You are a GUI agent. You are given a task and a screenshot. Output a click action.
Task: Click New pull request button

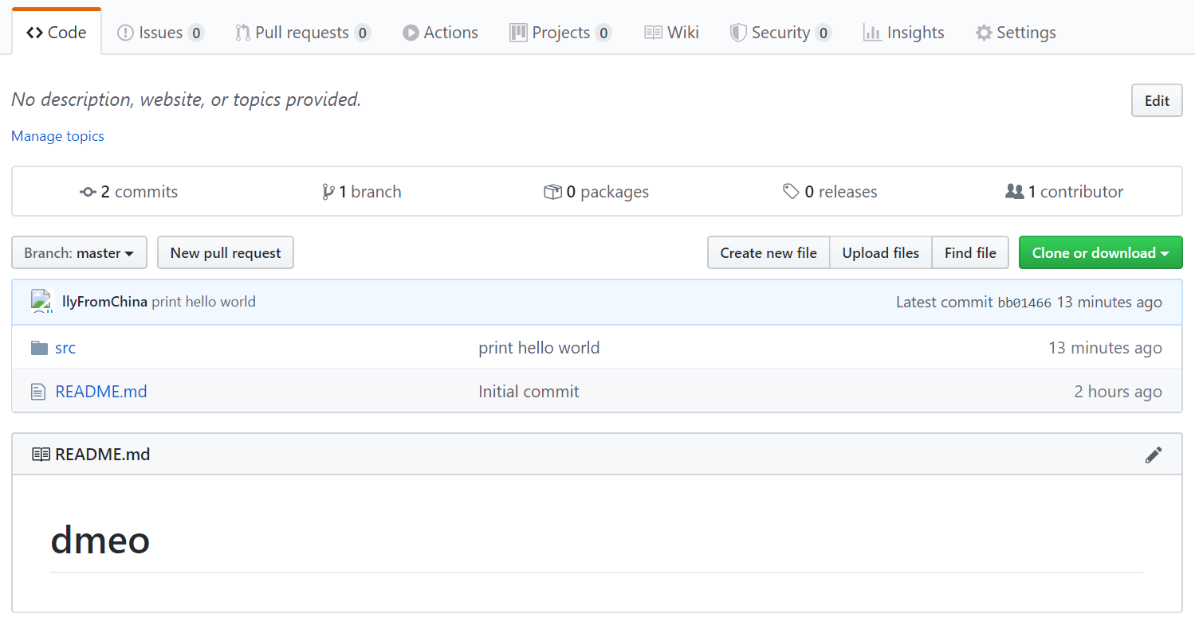pos(226,253)
